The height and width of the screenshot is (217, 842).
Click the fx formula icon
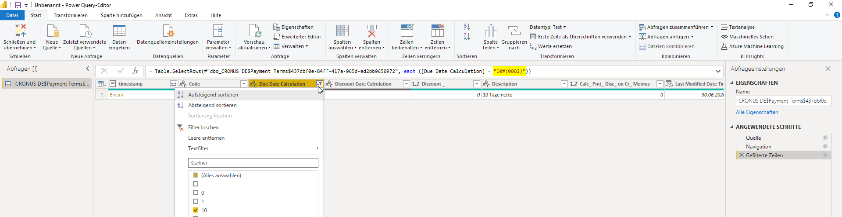tap(136, 71)
